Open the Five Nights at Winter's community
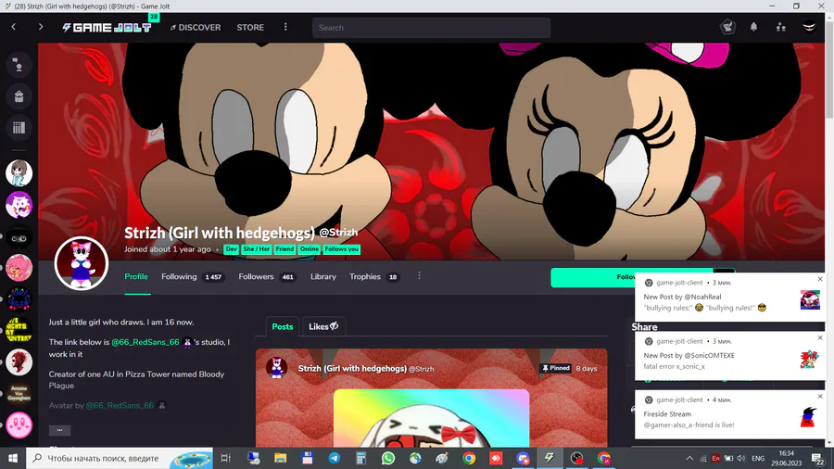The image size is (834, 469). pos(19,331)
